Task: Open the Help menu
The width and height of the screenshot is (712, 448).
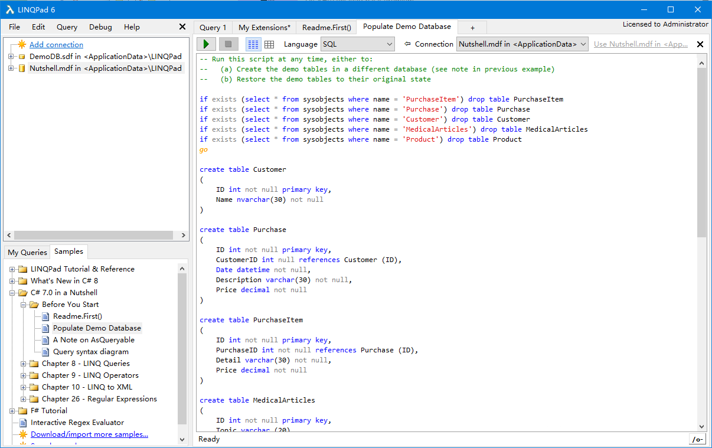Action: (x=132, y=27)
